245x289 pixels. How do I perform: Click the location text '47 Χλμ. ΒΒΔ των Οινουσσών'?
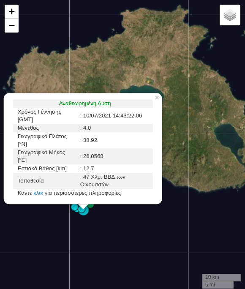click(x=103, y=181)
